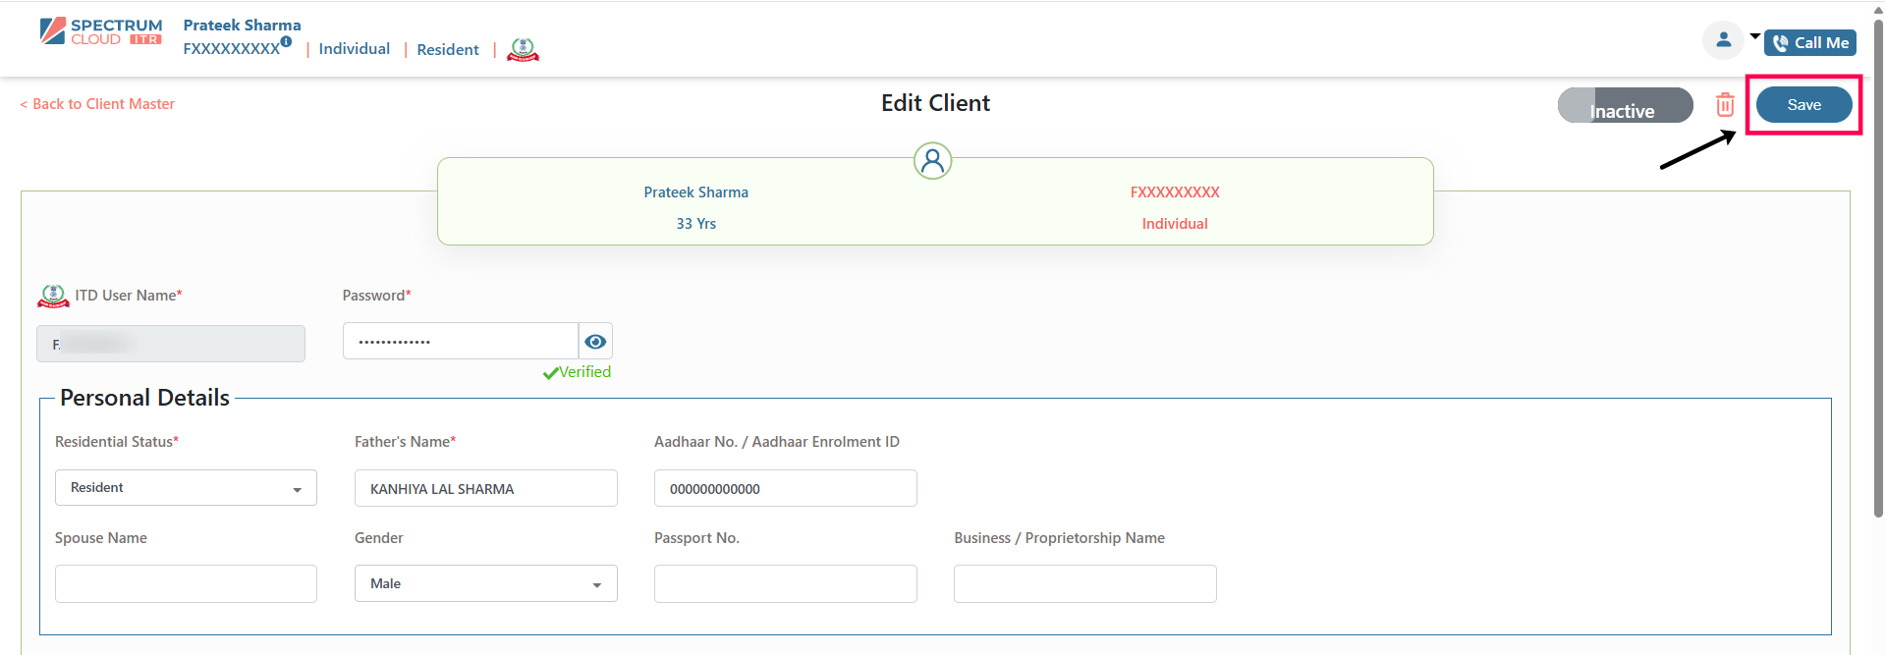This screenshot has width=1885, height=655.
Task: Click the red delete trash icon
Action: point(1725,105)
